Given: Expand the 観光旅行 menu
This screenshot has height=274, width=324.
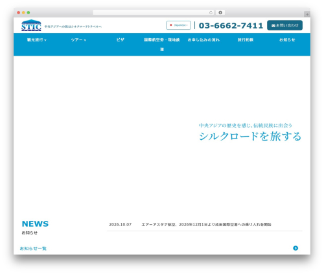Looking at the screenshot, I should pos(37,40).
